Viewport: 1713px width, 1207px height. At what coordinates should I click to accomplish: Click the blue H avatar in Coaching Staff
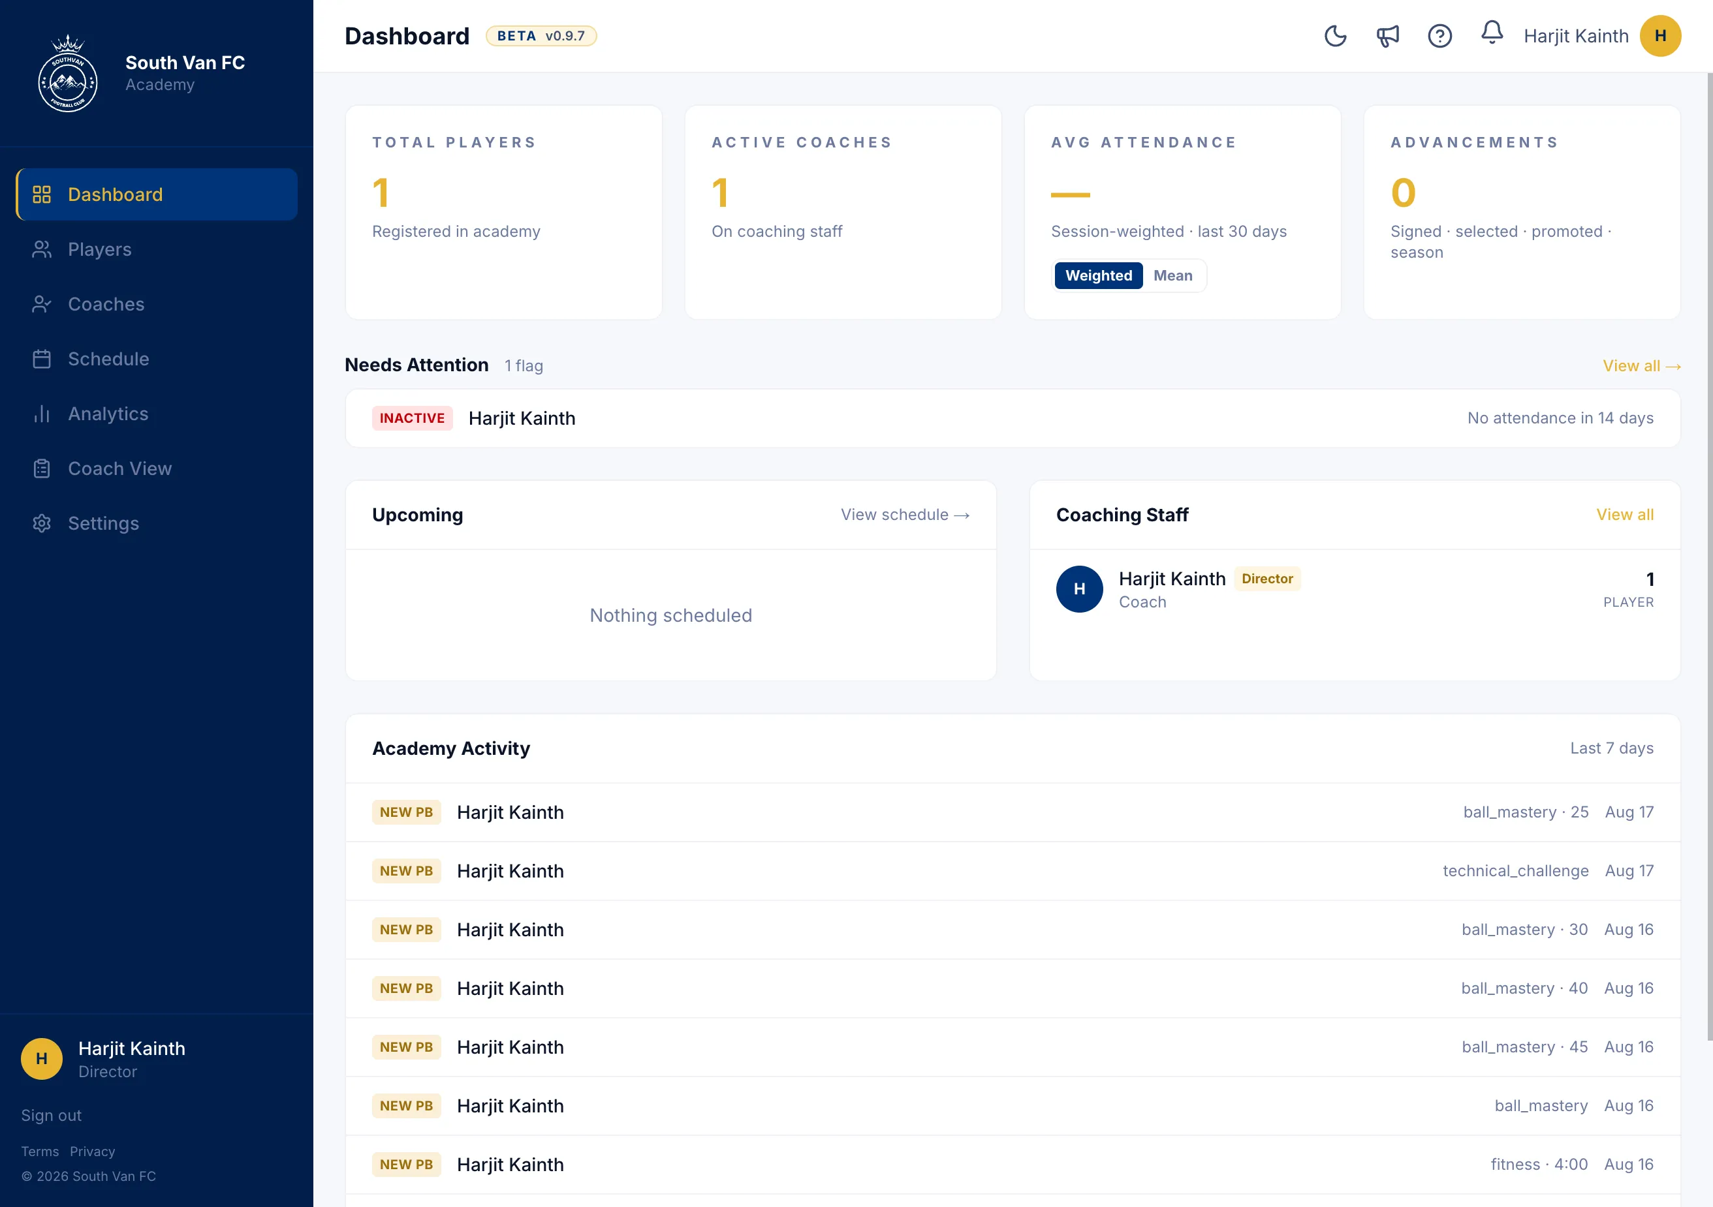[1079, 589]
